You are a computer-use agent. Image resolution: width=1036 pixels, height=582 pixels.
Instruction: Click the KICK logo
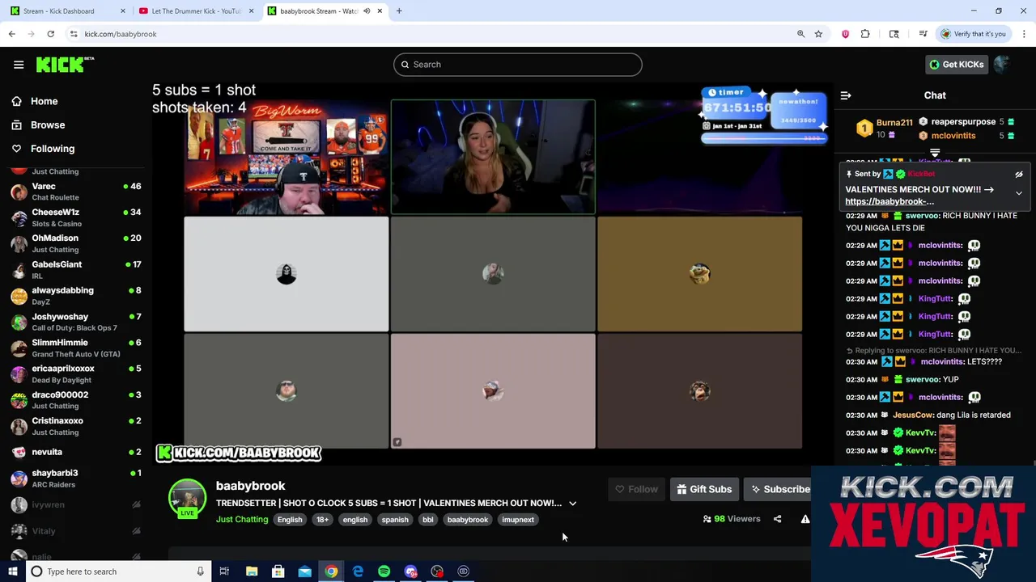tap(65, 65)
